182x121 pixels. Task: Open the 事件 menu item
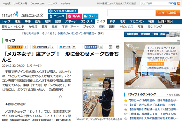pos(28,21)
